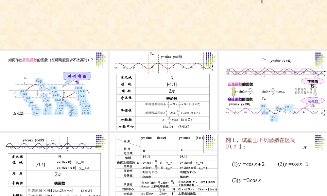Click the 对称轴 row label in sinx table

(x=126, y=120)
